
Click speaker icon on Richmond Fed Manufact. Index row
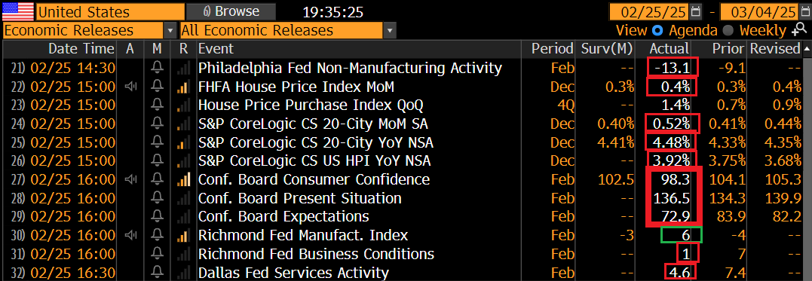coord(130,236)
